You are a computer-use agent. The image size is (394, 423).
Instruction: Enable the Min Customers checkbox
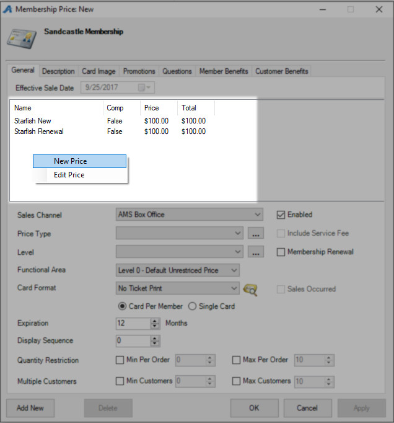point(120,381)
